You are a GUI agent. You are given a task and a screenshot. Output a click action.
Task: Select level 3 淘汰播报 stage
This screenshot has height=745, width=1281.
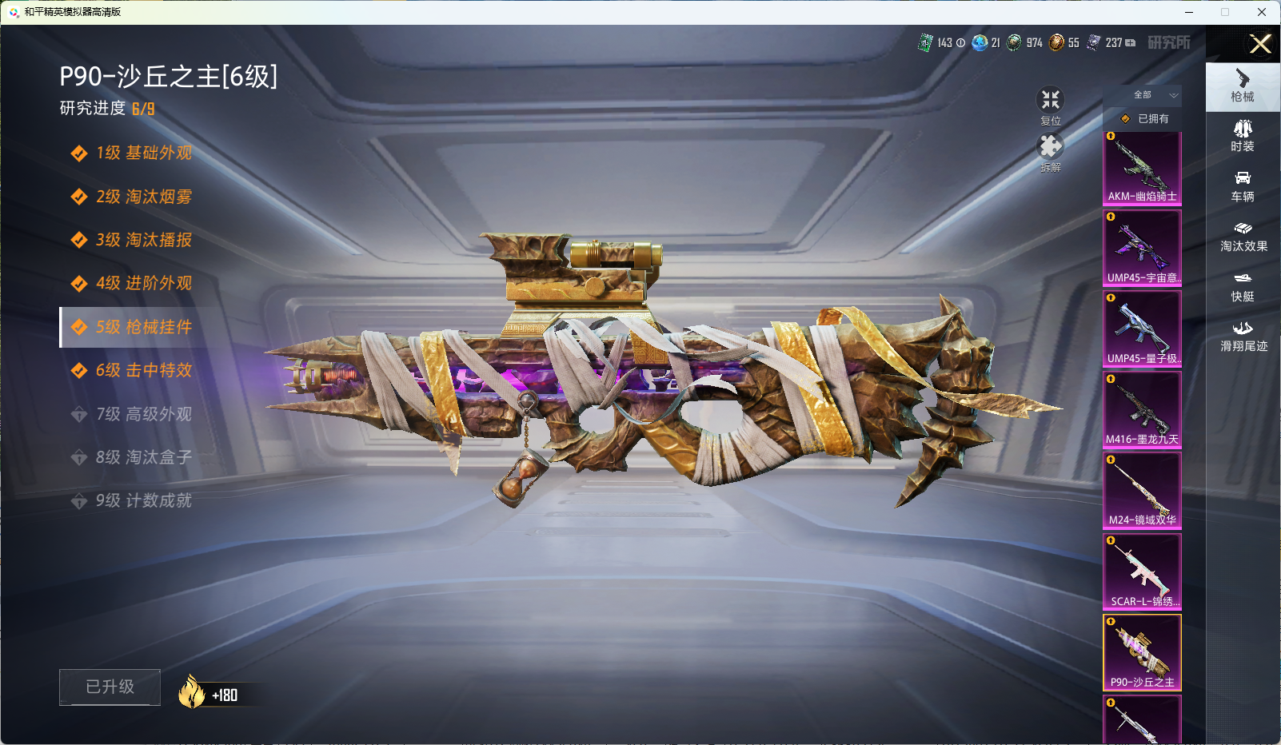click(x=144, y=240)
